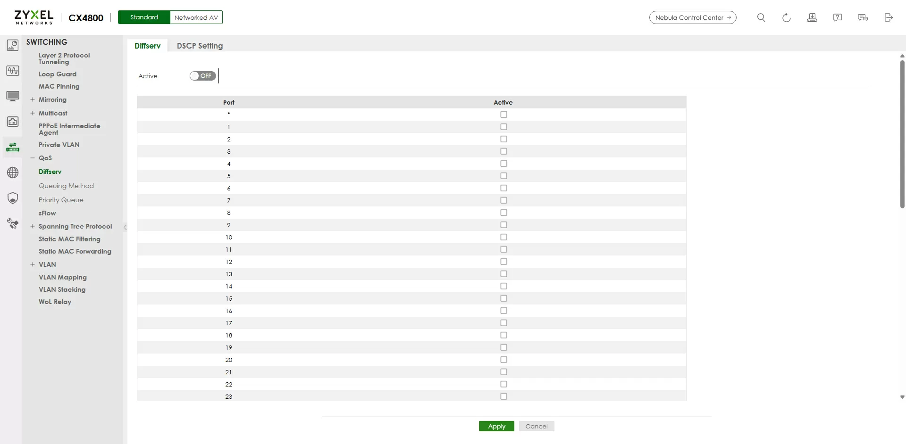The height and width of the screenshot is (444, 906).
Task: Click the save configuration icon
Action: tap(812, 17)
